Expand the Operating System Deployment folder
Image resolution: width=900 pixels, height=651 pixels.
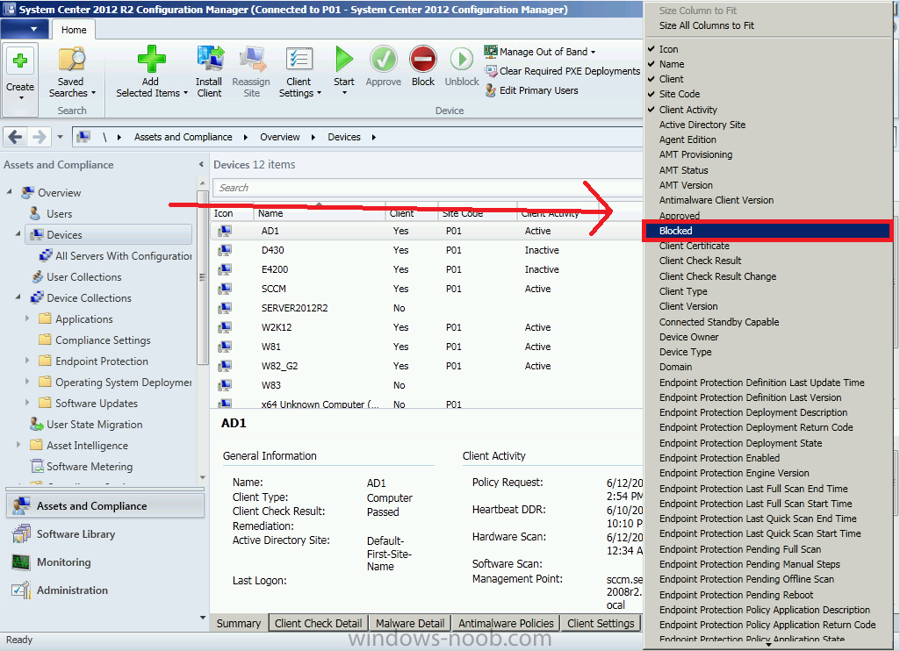tap(27, 382)
